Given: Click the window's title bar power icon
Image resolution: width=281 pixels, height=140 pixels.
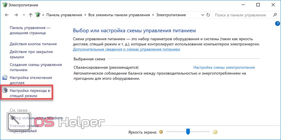Looking at the screenshot, I should click(6, 5).
